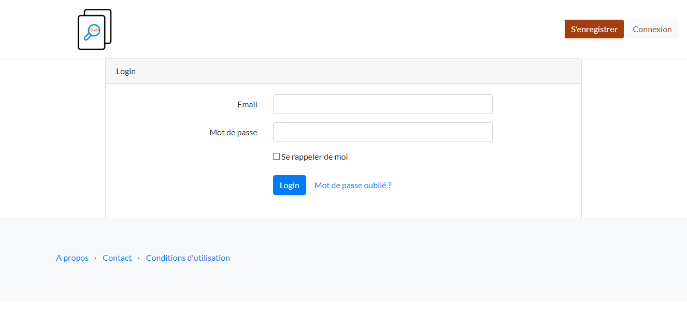Submit with the blue Login button

coord(290,185)
